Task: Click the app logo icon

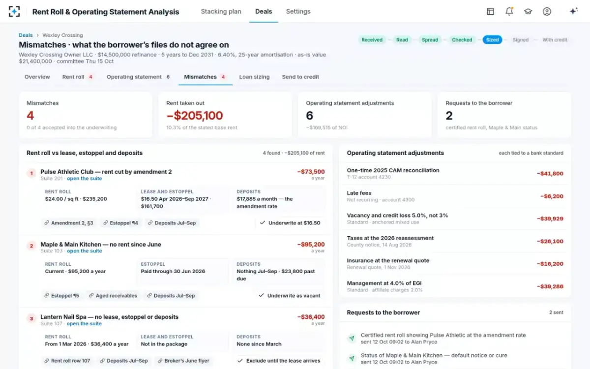Action: point(15,11)
